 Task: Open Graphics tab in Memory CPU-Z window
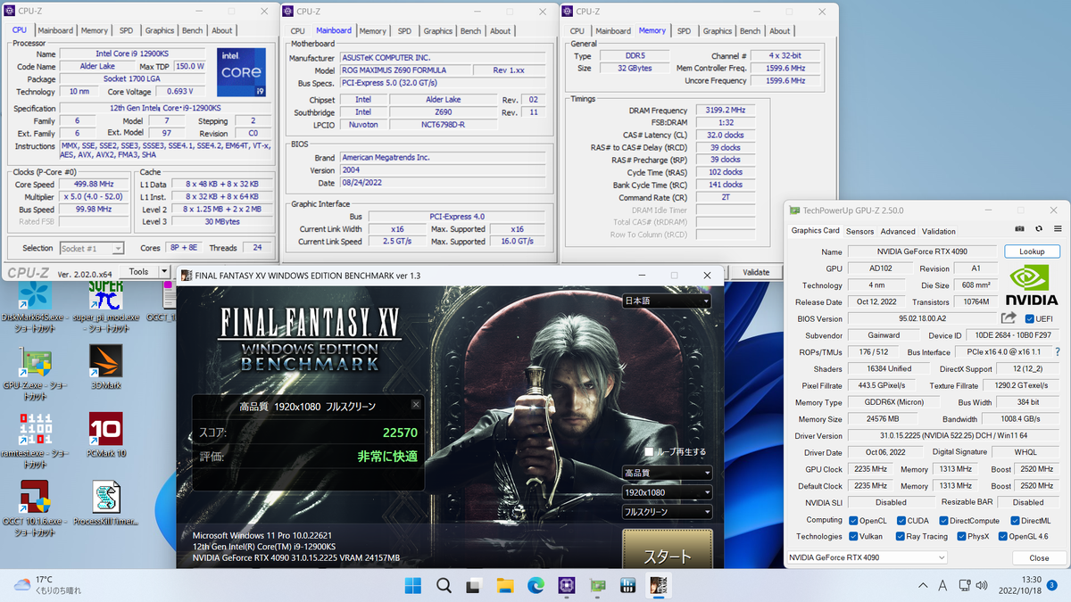717,30
